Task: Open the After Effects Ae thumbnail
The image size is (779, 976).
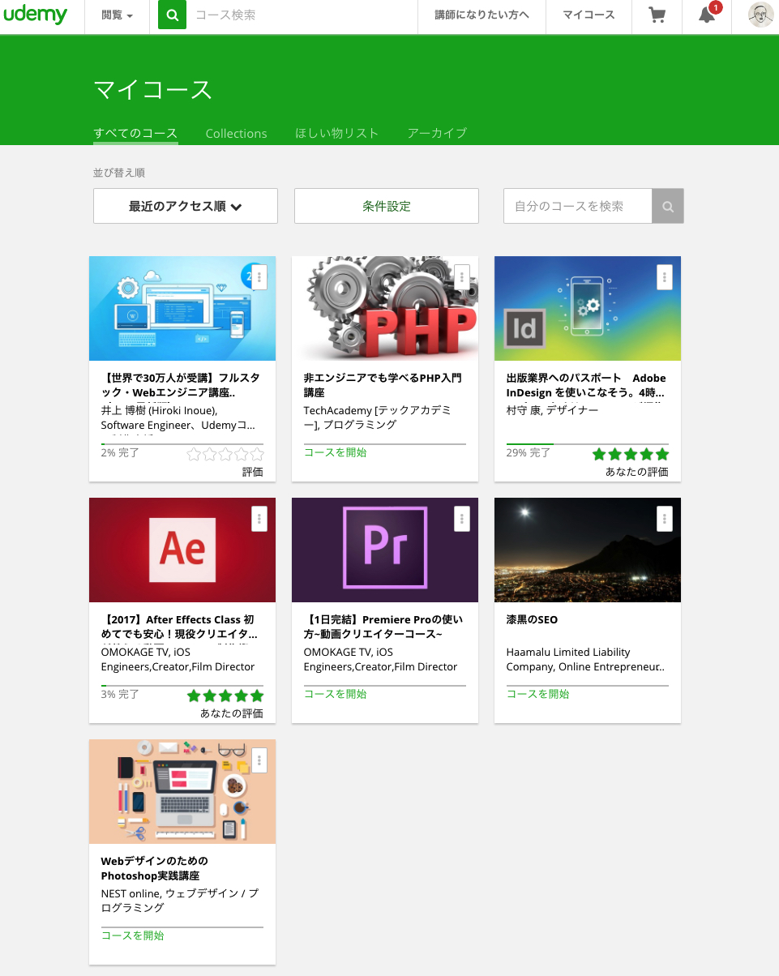Action: (x=182, y=550)
